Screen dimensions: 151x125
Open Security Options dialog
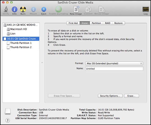coord(110,96)
